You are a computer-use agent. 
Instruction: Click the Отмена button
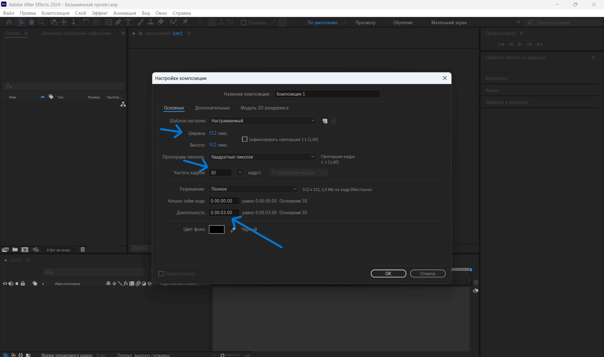point(428,274)
